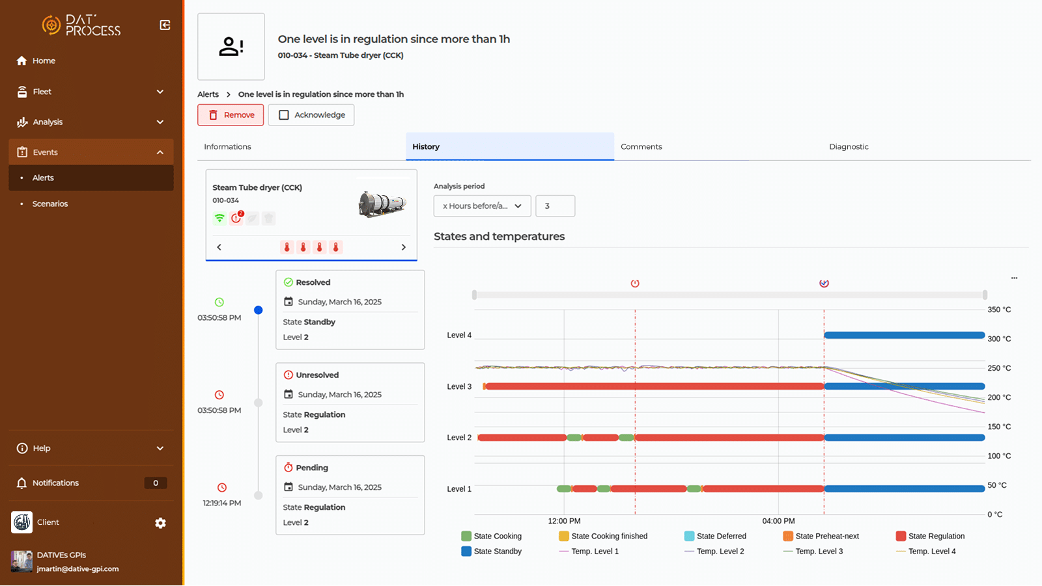1042x586 pixels.
Task: Switch to the Diagnostic tab
Action: coord(848,147)
